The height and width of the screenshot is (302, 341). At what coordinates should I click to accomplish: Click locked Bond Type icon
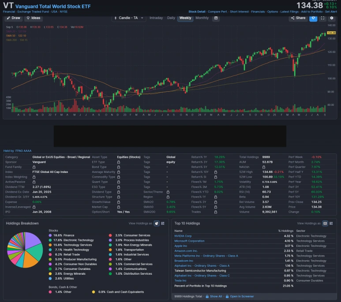pyautogui.click(x=119, y=167)
